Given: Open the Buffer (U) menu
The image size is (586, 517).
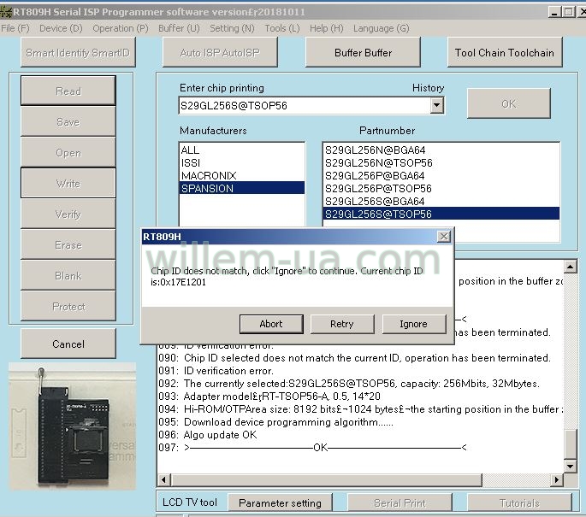Looking at the screenshot, I should tap(179, 28).
